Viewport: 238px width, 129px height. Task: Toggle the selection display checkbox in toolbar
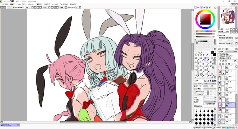pos(14,7)
